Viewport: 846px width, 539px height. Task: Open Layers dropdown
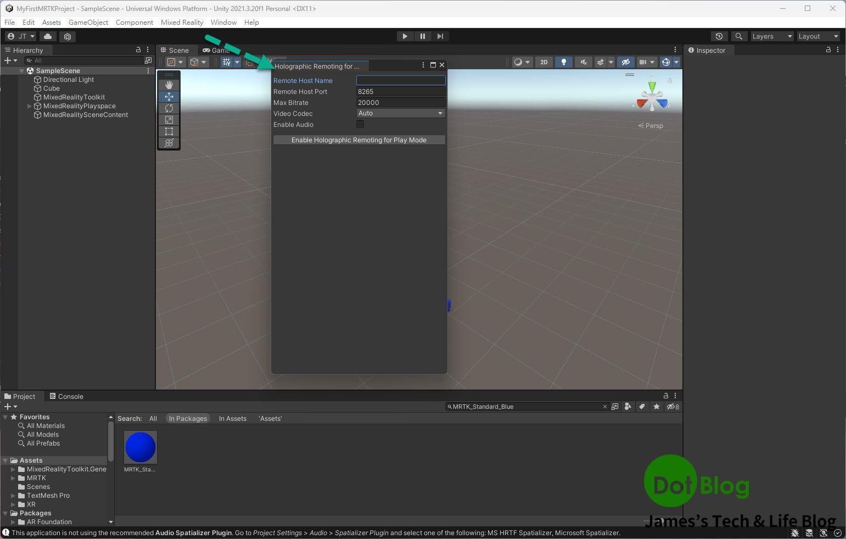[x=772, y=36]
